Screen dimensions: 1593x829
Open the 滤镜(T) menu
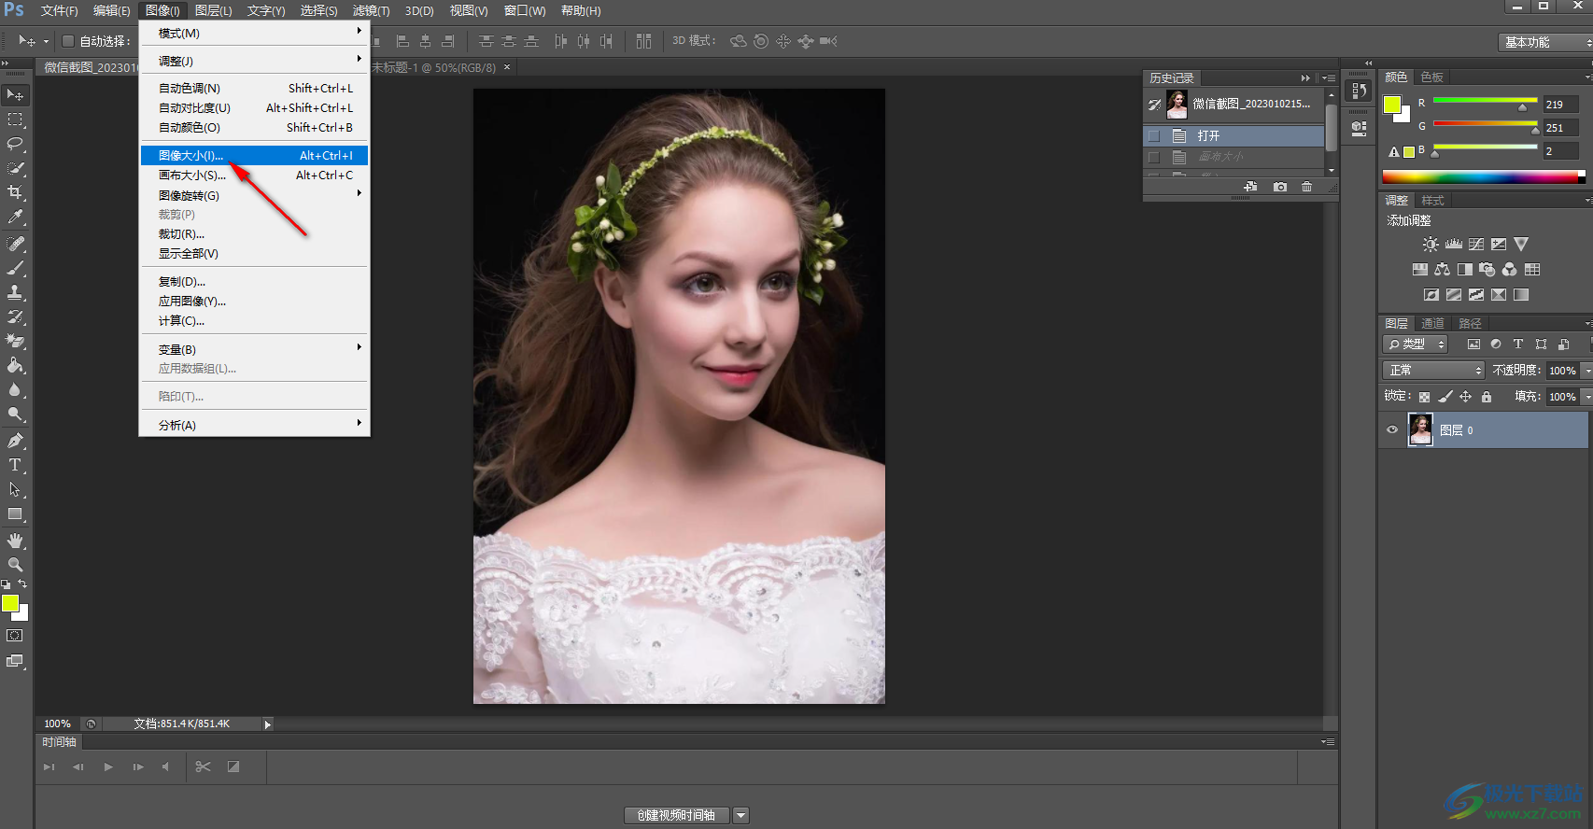coord(371,11)
